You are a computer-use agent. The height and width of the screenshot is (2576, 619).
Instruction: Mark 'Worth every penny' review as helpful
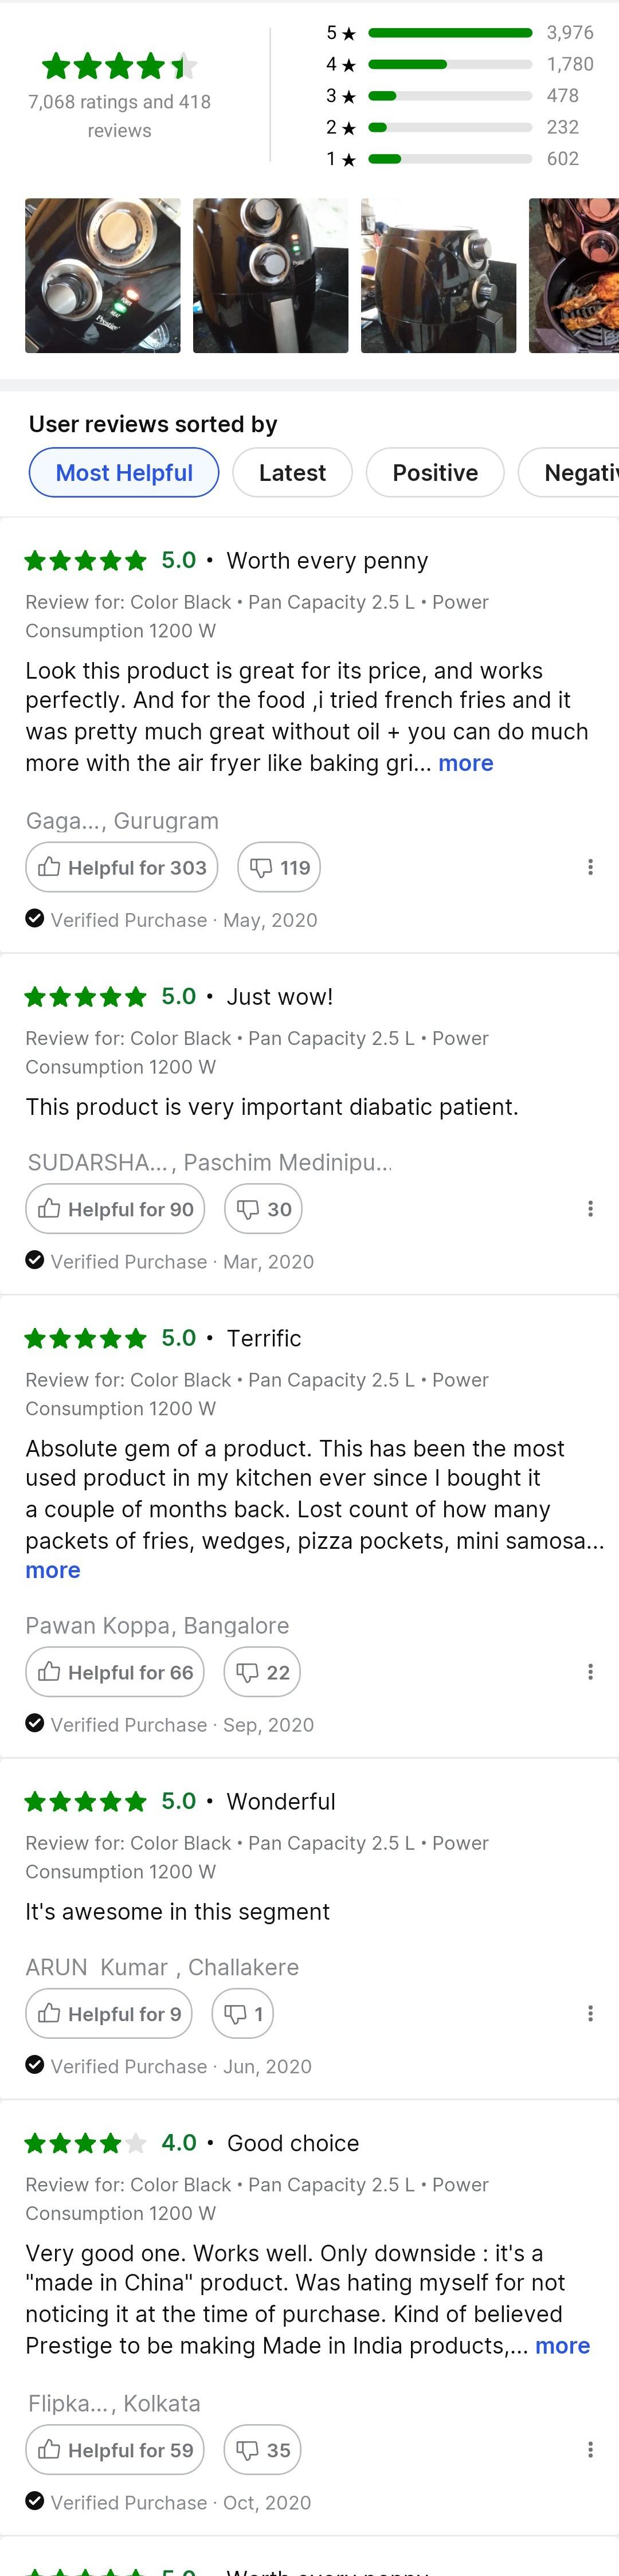coord(122,867)
